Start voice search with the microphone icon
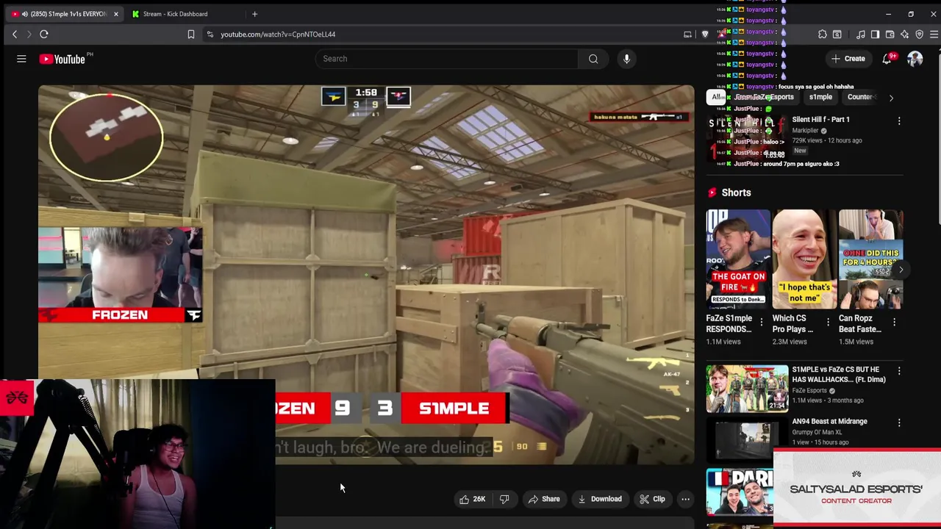The width and height of the screenshot is (941, 529). click(x=626, y=59)
